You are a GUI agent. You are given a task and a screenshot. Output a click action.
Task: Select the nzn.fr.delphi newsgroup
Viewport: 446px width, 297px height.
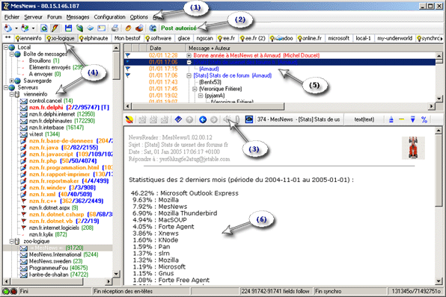[x=46, y=107]
